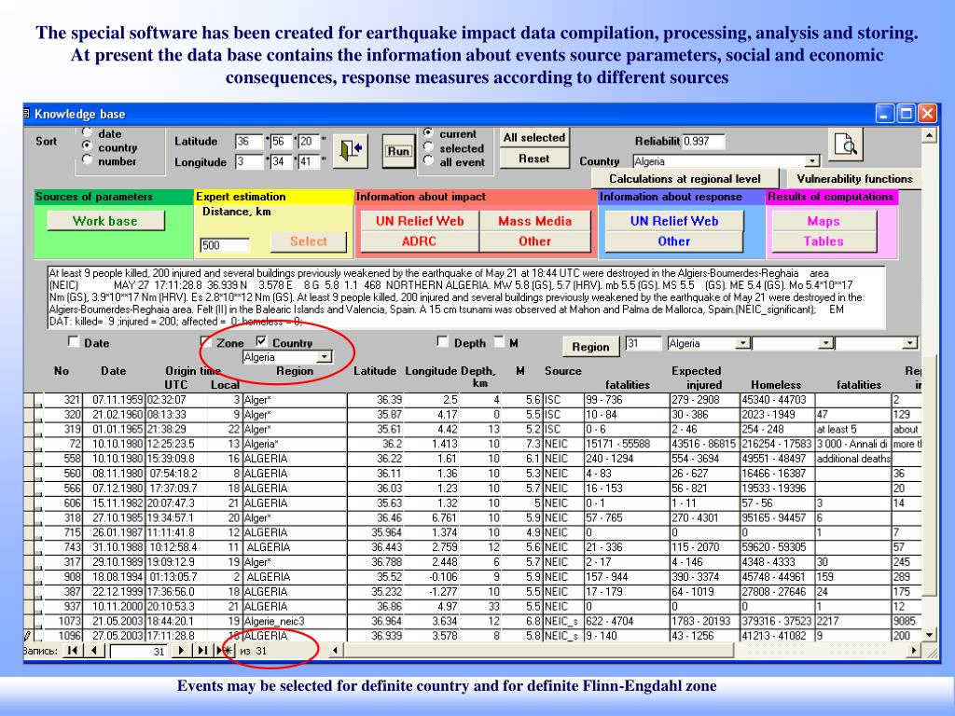This screenshot has height=716, width=955.
Task: Open Vulnerability functions tab
Action: tap(854, 179)
